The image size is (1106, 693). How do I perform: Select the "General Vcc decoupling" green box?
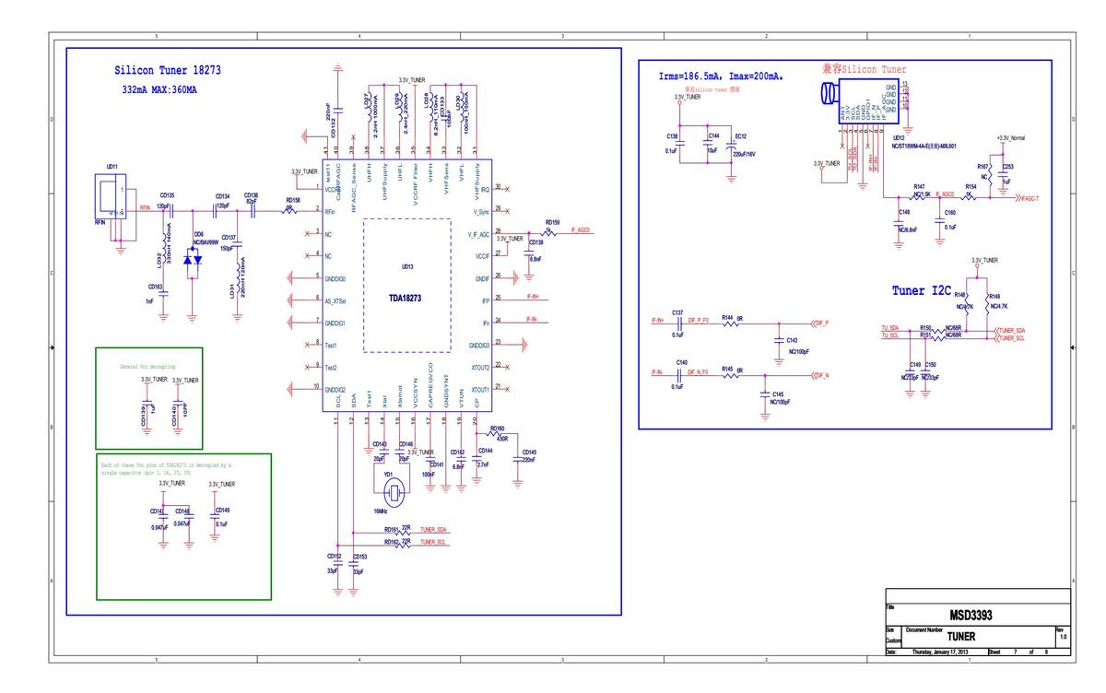click(149, 398)
